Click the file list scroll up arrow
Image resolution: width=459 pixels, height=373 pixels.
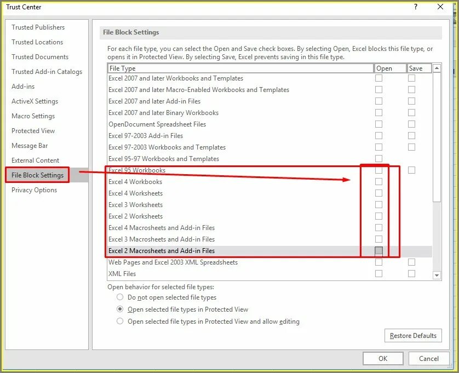click(437, 68)
